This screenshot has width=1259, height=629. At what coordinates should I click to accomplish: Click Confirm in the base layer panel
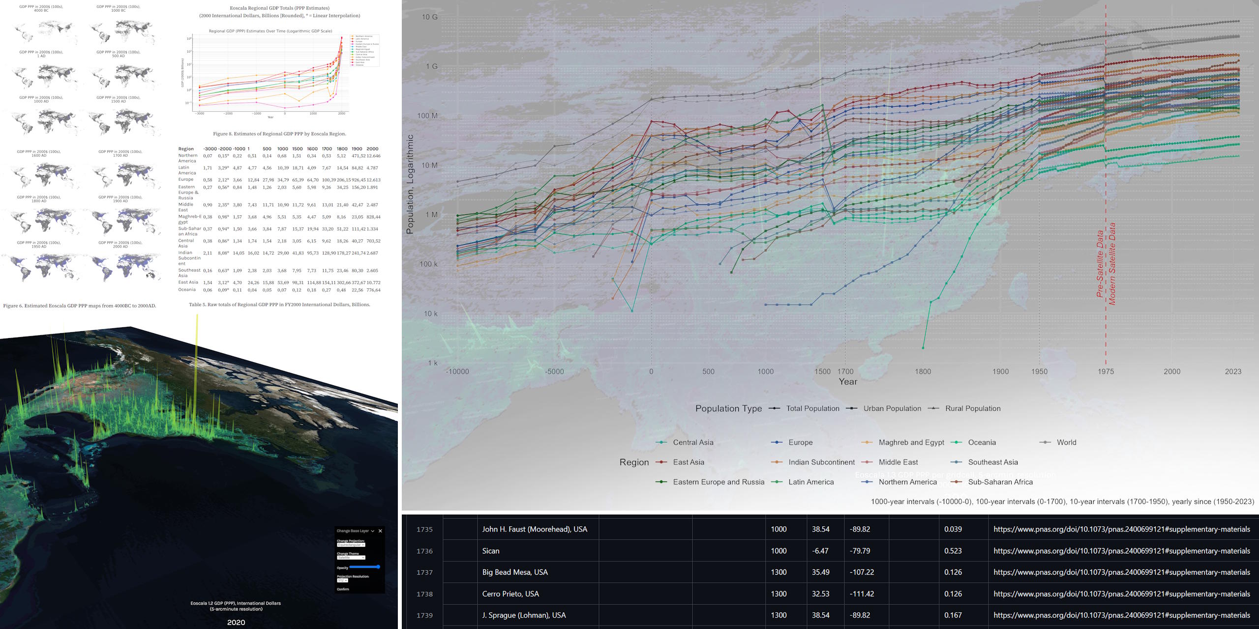point(343,589)
